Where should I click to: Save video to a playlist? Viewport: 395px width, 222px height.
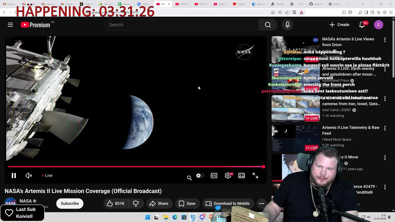pyautogui.click(x=187, y=203)
